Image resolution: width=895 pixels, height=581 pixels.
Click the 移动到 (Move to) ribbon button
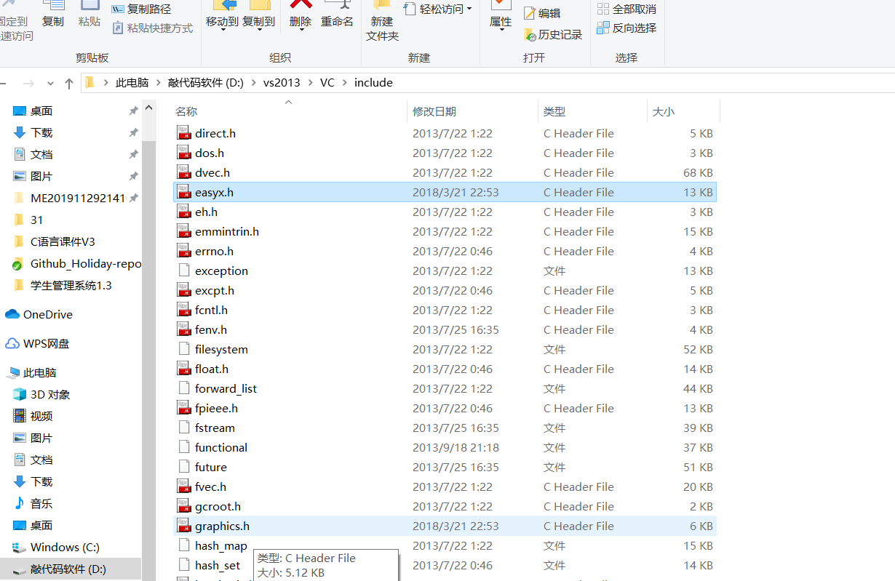click(222, 15)
